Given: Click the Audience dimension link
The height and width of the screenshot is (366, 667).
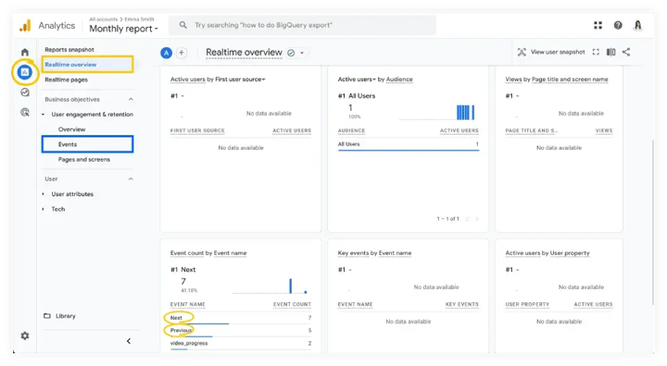Looking at the screenshot, I should click(x=399, y=79).
